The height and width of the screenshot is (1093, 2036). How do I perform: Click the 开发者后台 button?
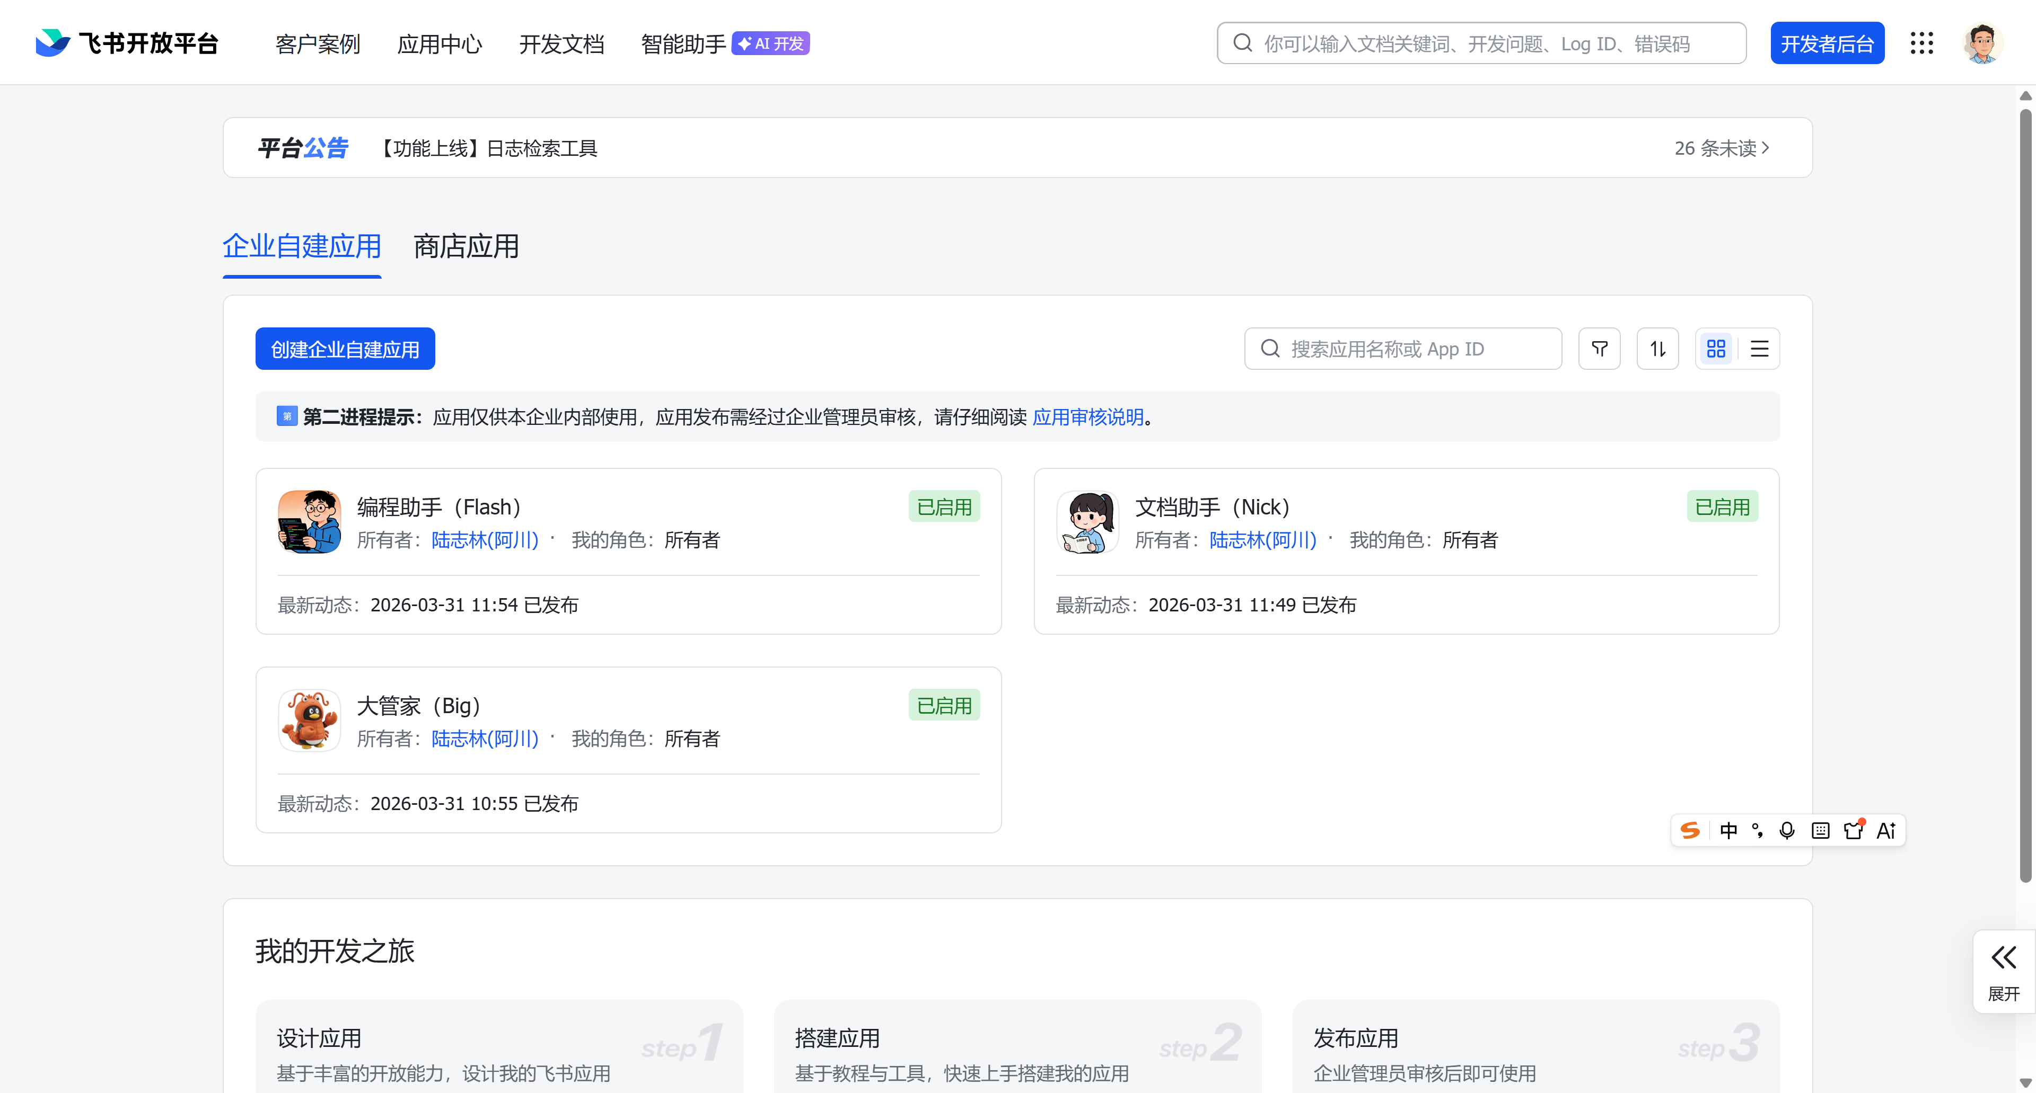click(1827, 42)
